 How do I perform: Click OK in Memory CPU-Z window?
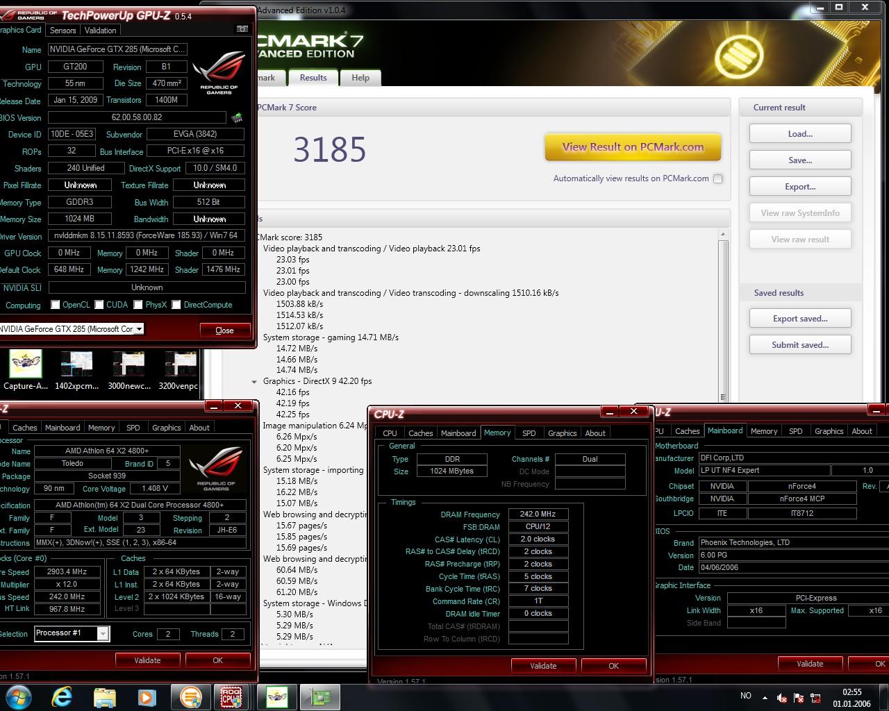613,666
